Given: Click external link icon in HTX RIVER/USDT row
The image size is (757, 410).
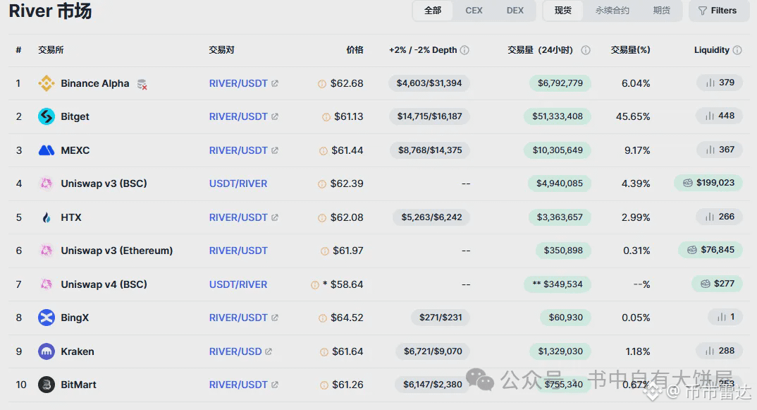Looking at the screenshot, I should point(275,217).
